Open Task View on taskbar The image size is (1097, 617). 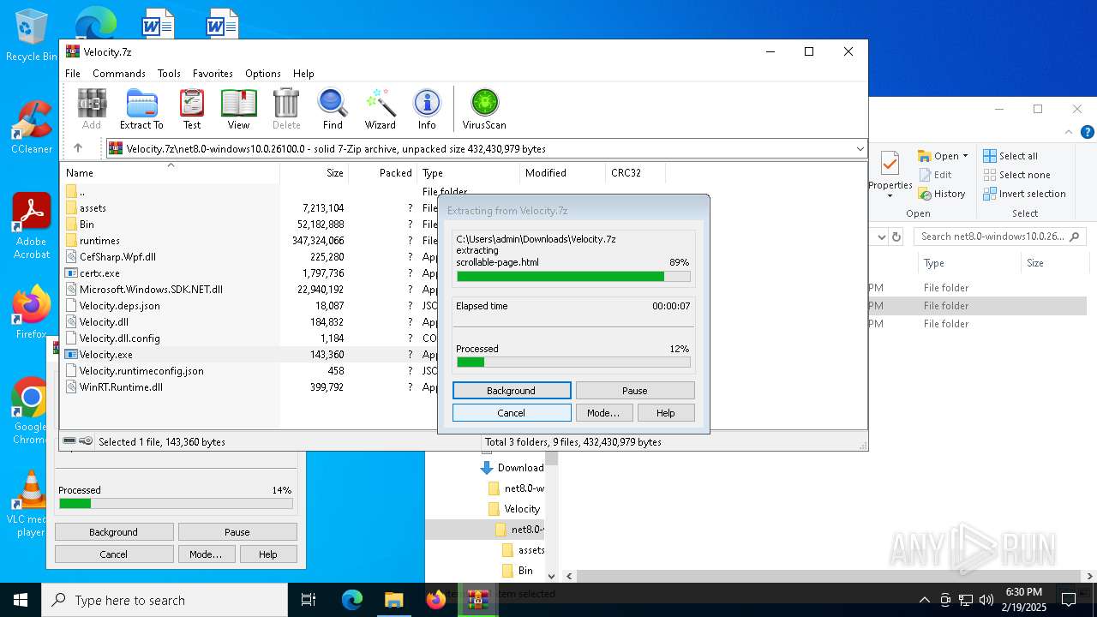coord(309,600)
